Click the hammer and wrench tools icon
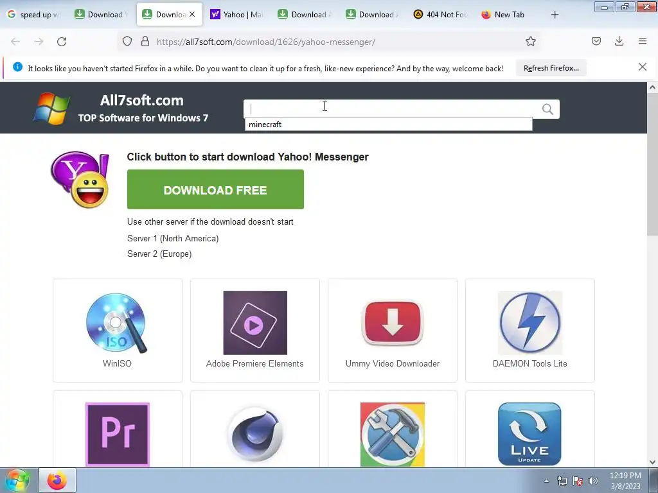Screen dimensions: 658x493 pyautogui.click(x=393, y=435)
